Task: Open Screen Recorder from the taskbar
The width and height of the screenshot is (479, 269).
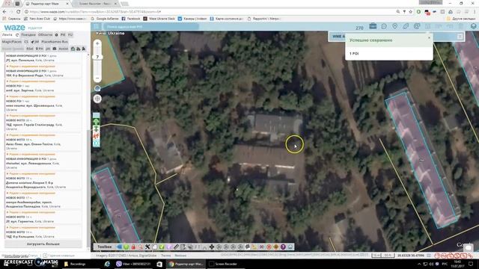Action: [223, 264]
